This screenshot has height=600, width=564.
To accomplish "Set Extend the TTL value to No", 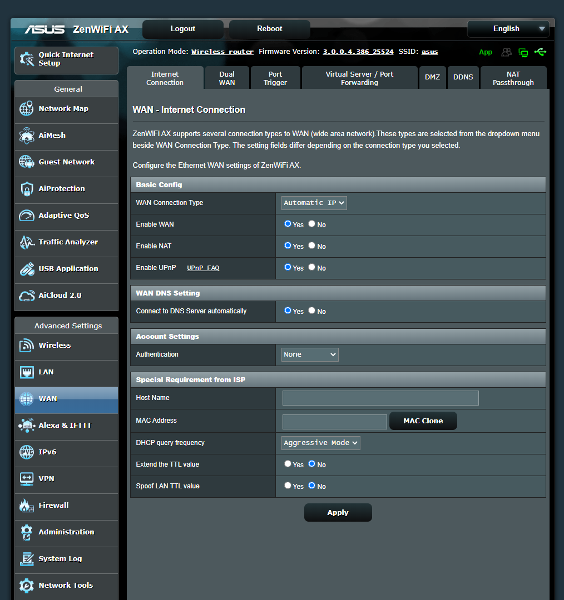I will tap(312, 464).
